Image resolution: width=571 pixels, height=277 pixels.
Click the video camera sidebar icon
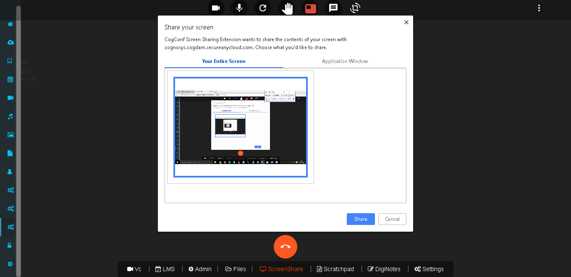[x=10, y=98]
